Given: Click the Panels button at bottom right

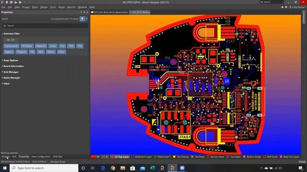Looking at the screenshot, I should 302,161.
